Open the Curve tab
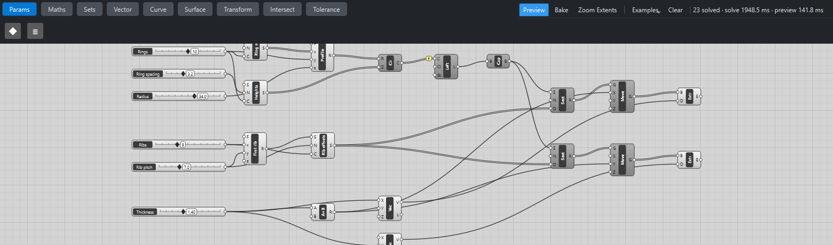 (158, 9)
